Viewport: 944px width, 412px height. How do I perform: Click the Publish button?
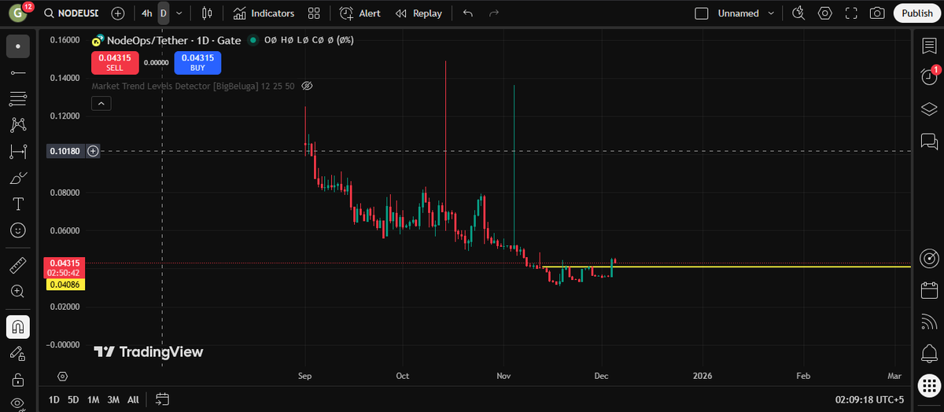pos(917,13)
